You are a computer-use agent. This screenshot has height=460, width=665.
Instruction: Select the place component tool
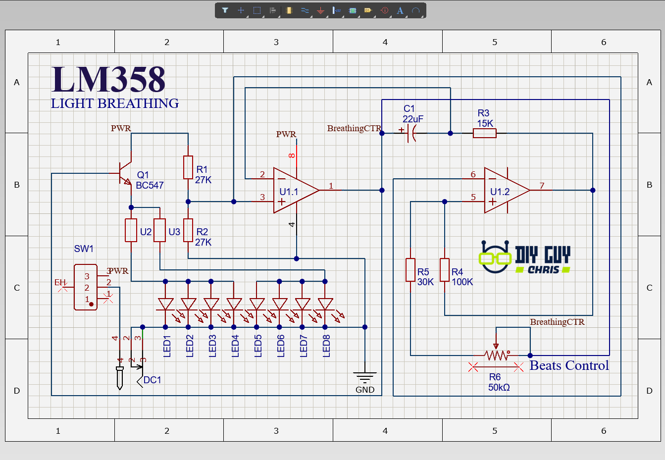tap(289, 10)
